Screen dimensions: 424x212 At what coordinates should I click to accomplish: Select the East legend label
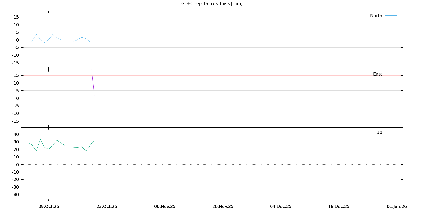[377, 74]
